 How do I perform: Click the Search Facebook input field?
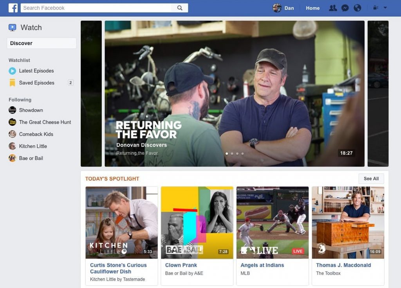point(94,7)
